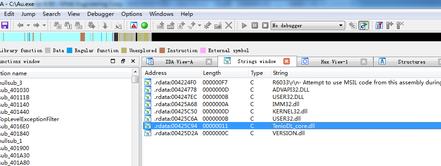
Task: Open the back-jump history dropdown arrow
Action: coord(28,25)
